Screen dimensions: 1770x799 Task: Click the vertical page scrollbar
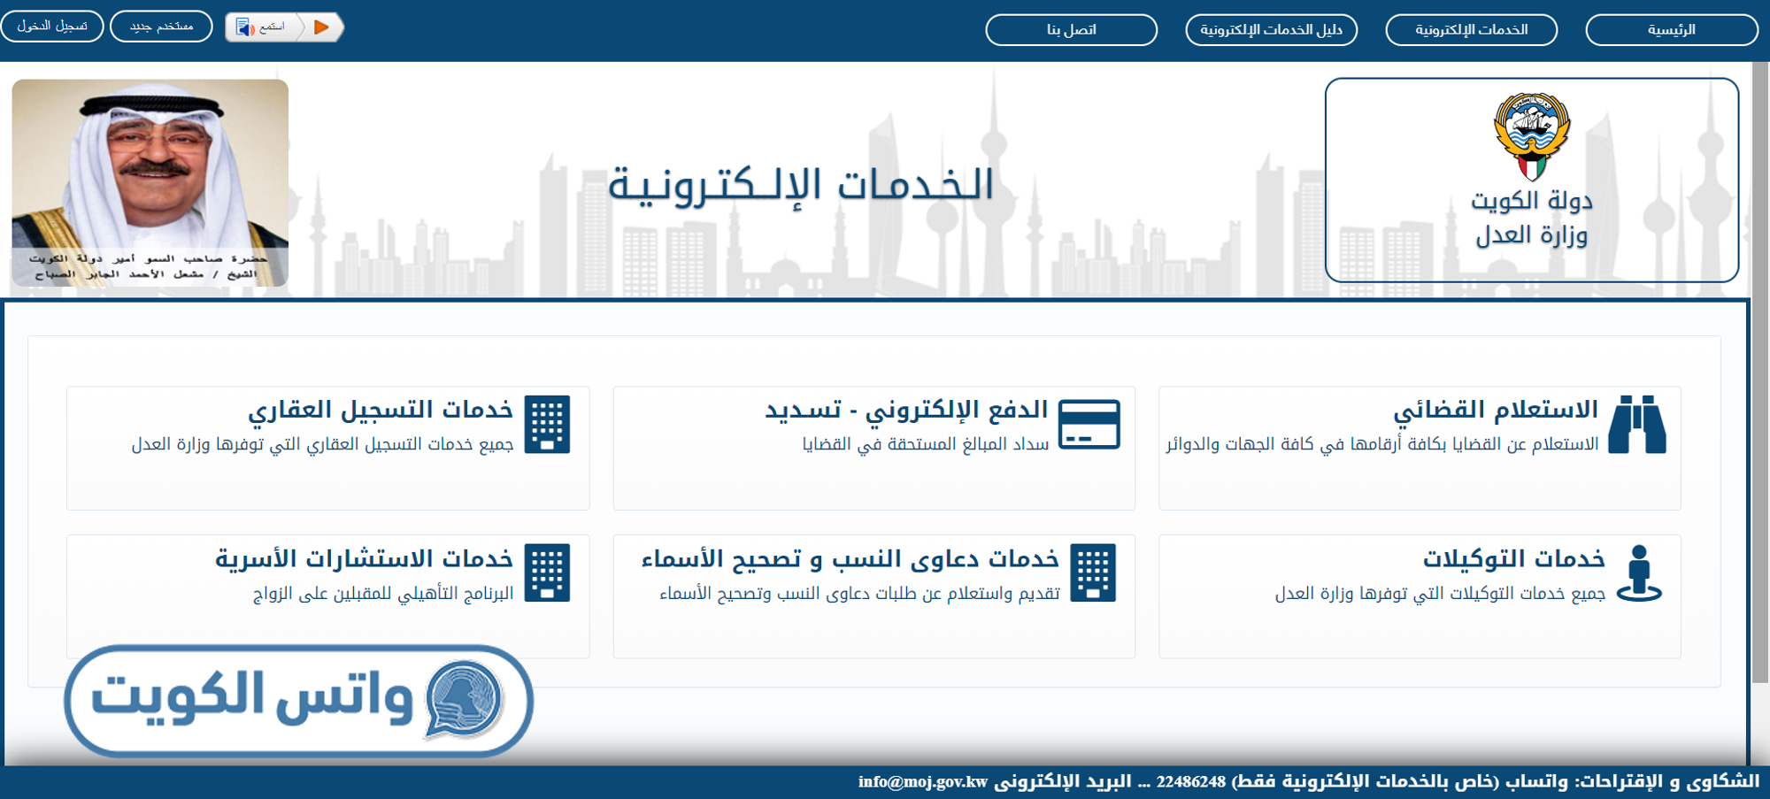1759,372
